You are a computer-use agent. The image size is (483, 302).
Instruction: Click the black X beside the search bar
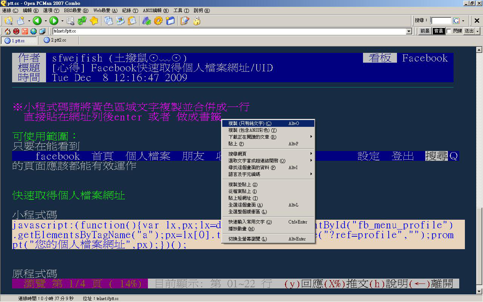point(477,21)
